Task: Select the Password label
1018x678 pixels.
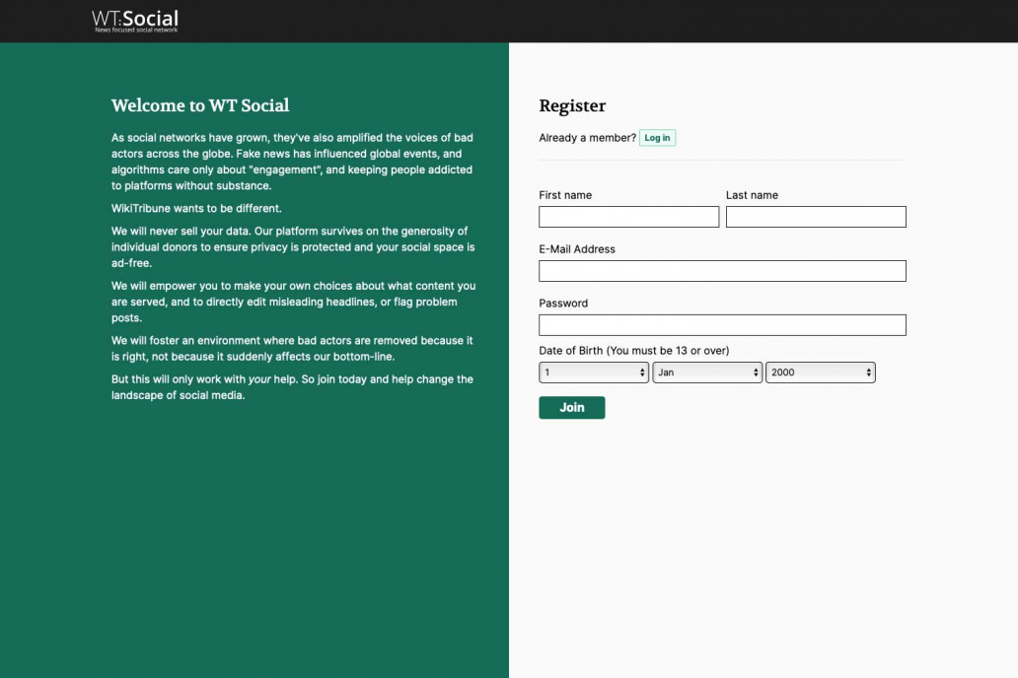Action: (x=563, y=303)
